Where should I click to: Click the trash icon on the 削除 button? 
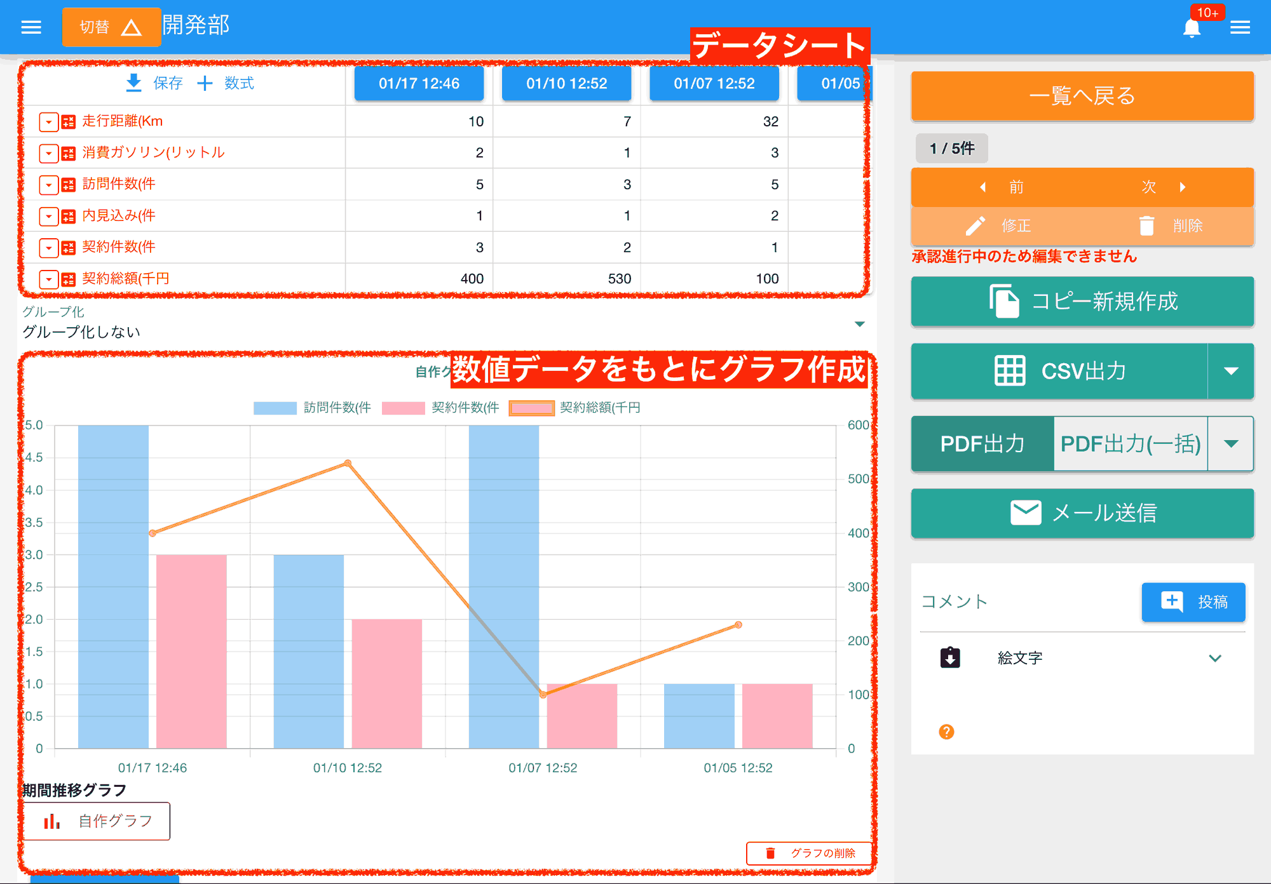pyautogui.click(x=1146, y=225)
